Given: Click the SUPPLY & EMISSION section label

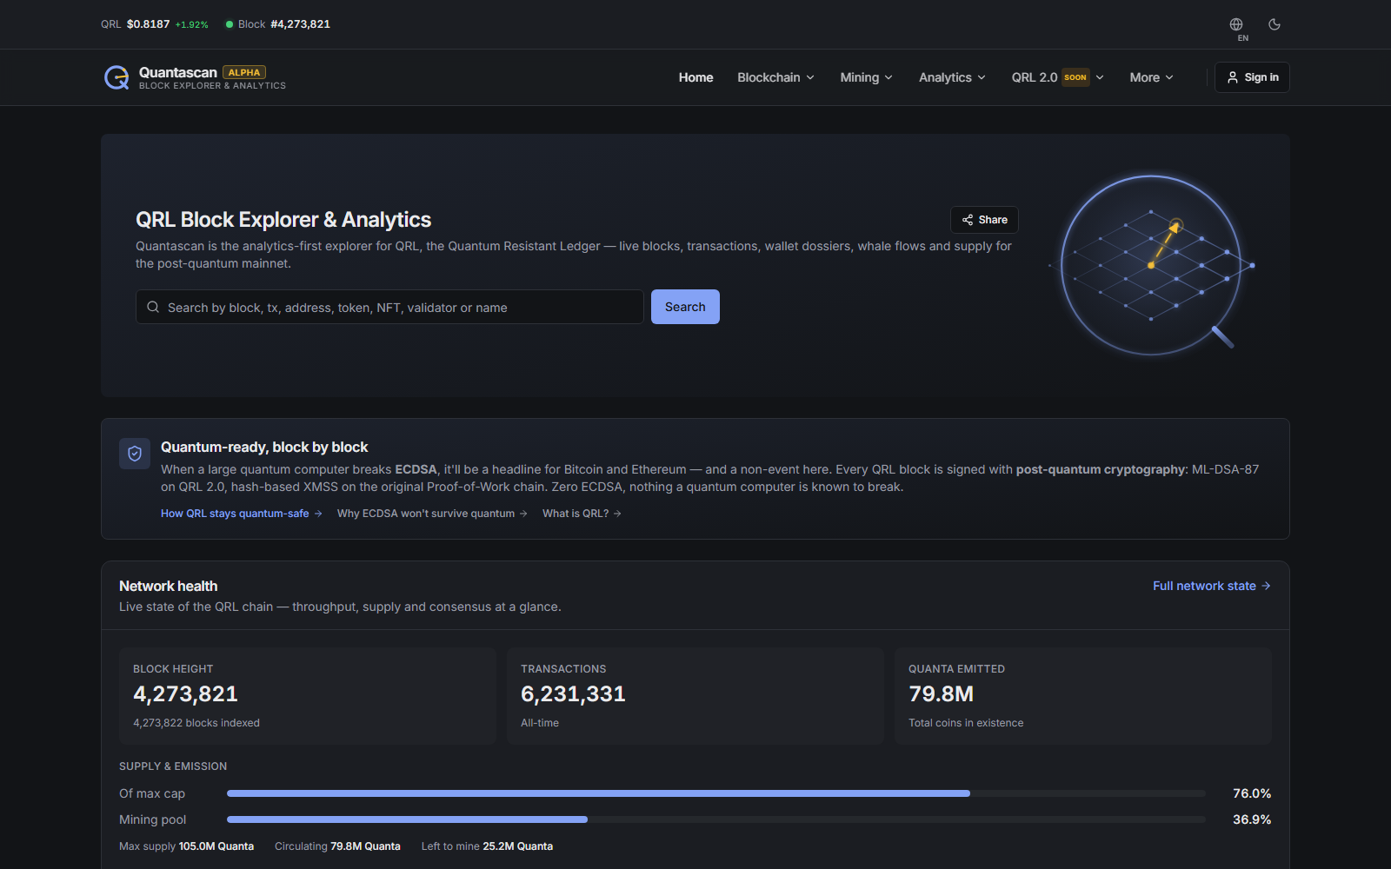Looking at the screenshot, I should coord(173,766).
